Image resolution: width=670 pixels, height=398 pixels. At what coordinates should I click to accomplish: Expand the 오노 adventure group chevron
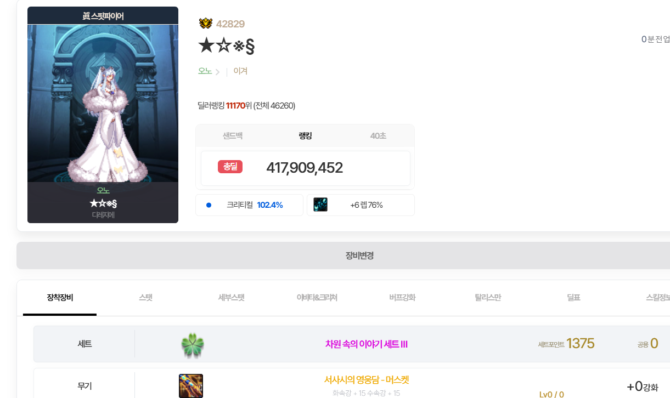[217, 72]
